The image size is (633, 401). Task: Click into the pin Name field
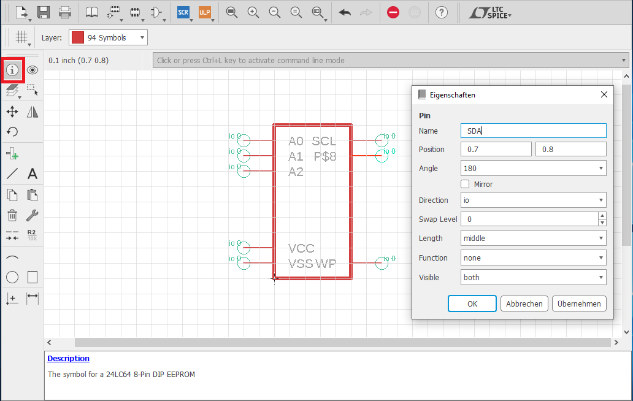click(533, 131)
